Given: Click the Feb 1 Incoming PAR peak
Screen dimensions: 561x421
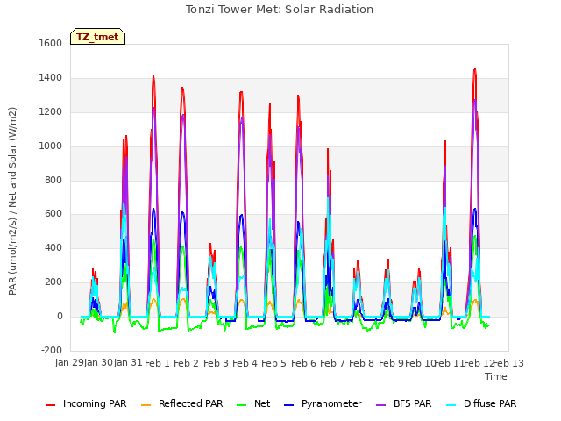Looking at the screenshot, I should (x=153, y=76).
